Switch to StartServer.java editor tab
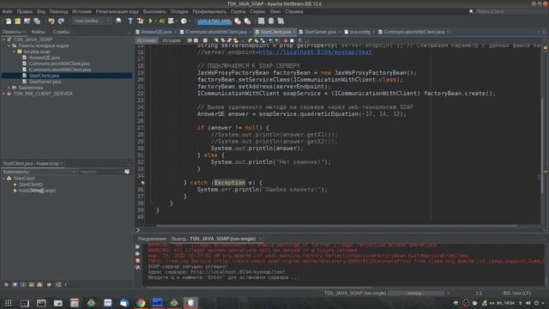This screenshot has width=549, height=309. 320,32
